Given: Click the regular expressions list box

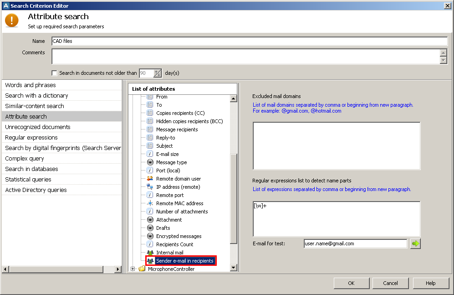Looking at the screenshot, I should click(337, 219).
